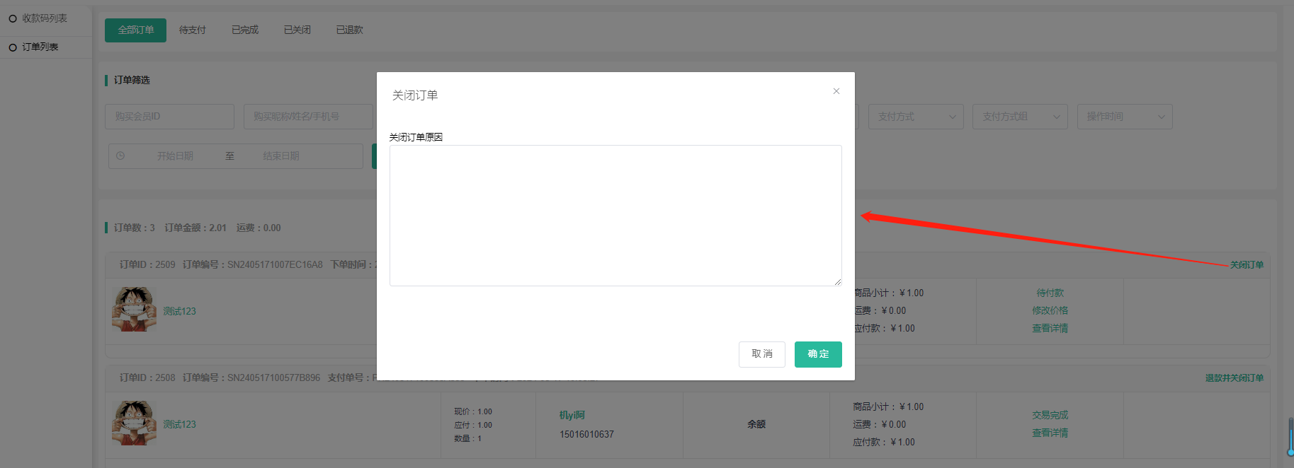Focus the 关闭订单原因 text area
1294x468 pixels.
[615, 216]
